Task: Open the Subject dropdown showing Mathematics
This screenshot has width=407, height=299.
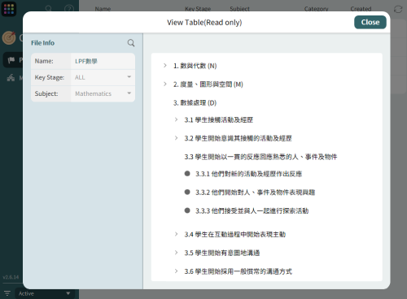Action: tap(103, 93)
